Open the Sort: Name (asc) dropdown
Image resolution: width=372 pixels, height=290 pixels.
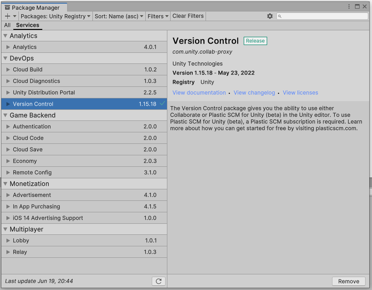119,16
